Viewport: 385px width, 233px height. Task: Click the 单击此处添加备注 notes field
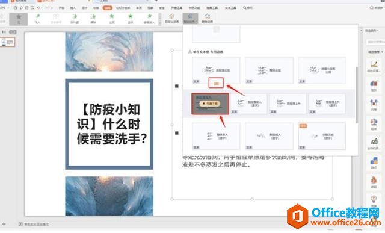pos(34,224)
